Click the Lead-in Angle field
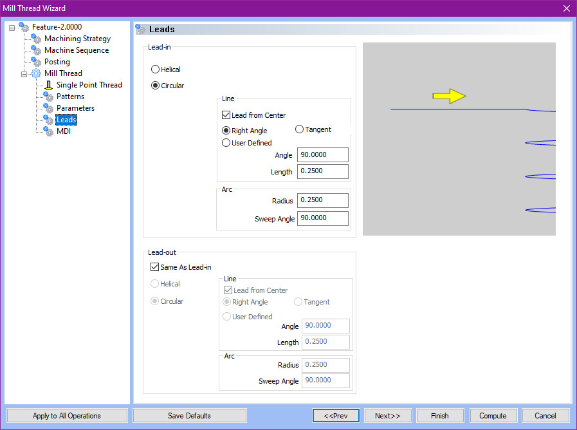The height and width of the screenshot is (430, 577). [322, 154]
